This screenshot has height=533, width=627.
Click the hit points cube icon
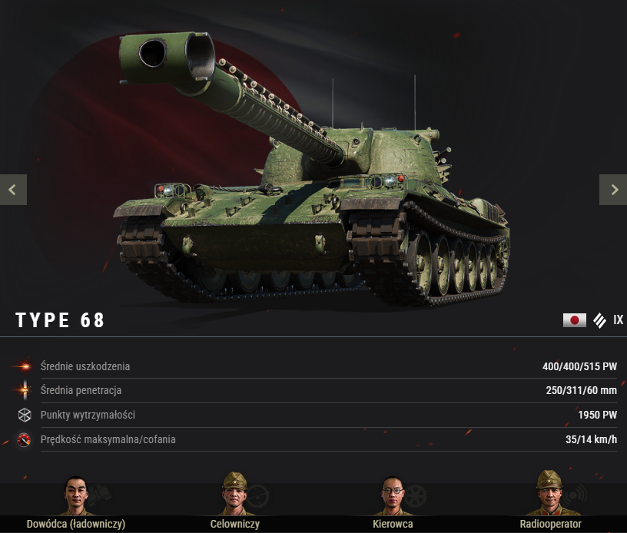tap(25, 415)
